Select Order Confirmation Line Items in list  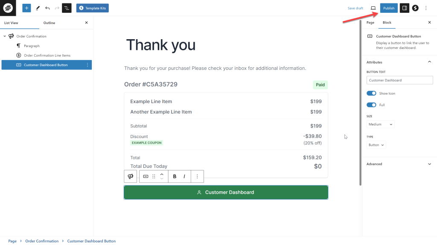[47, 55]
